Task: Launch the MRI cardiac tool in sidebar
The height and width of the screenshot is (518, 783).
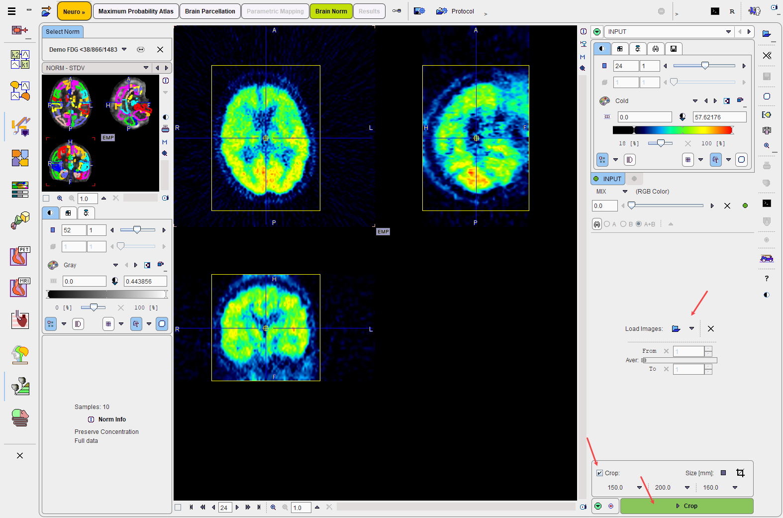Action: tap(20, 288)
